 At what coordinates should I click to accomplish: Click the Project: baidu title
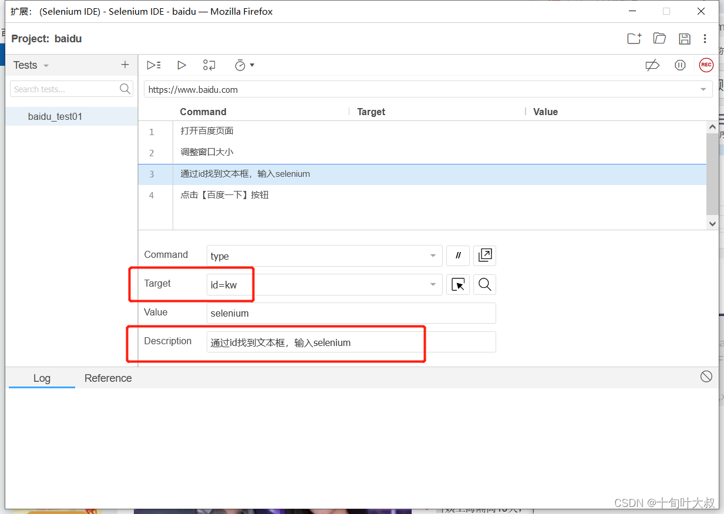(46, 39)
